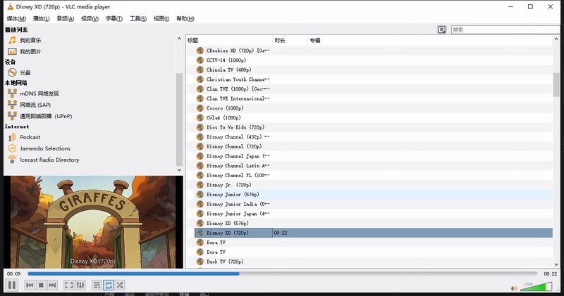The height and width of the screenshot is (296, 564).
Task: Open Podcast in the Internet section
Action: coord(30,137)
